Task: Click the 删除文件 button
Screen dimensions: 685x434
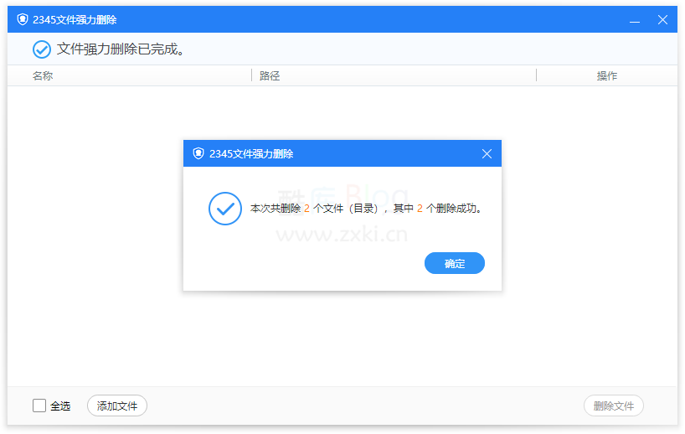Action: (x=613, y=406)
